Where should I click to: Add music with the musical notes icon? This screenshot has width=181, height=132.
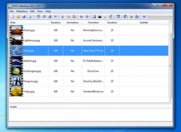click(x=44, y=17)
